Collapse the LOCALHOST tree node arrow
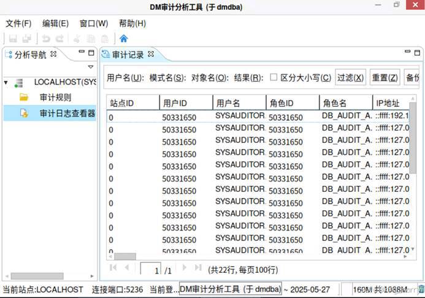 coord(6,82)
